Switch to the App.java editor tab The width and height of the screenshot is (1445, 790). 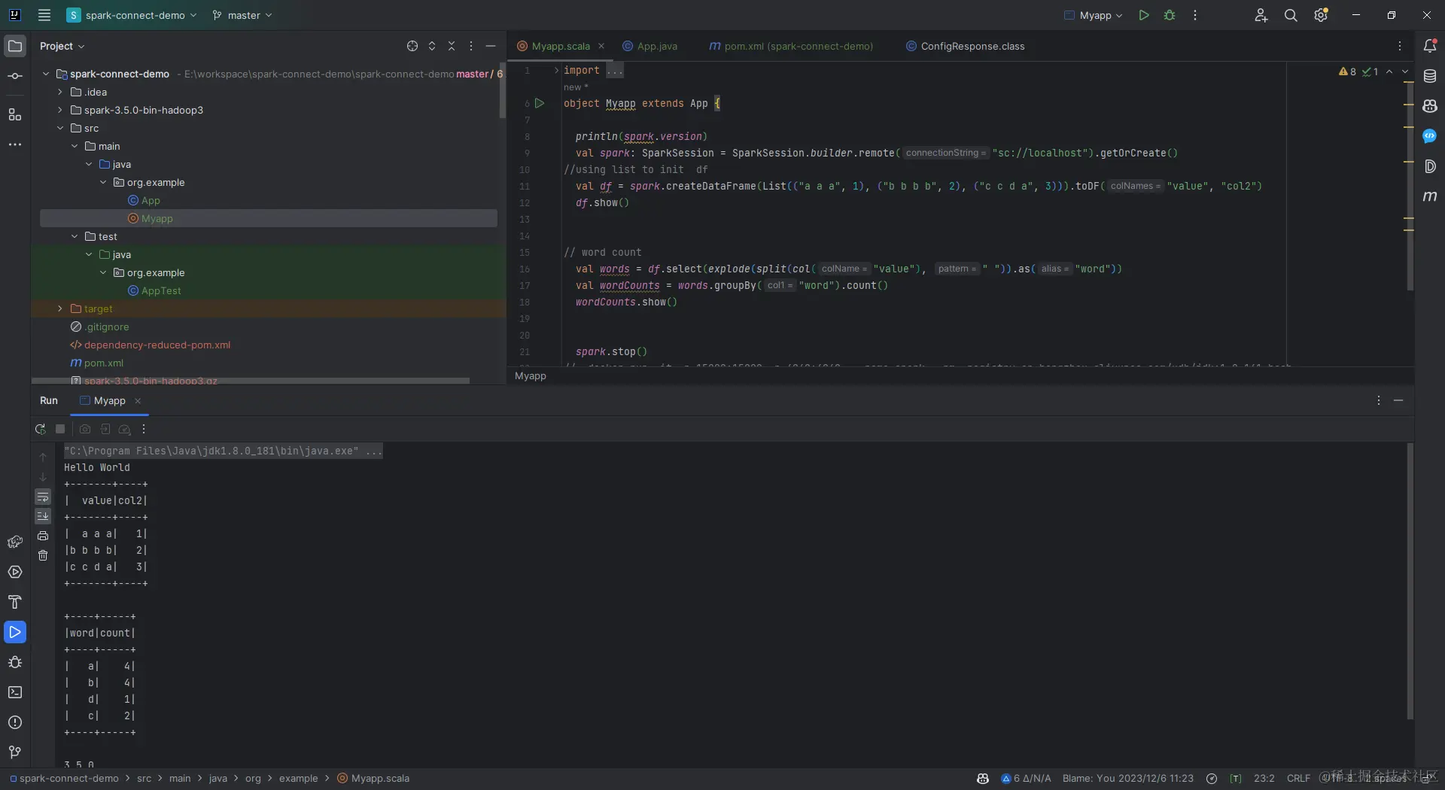coord(657,46)
